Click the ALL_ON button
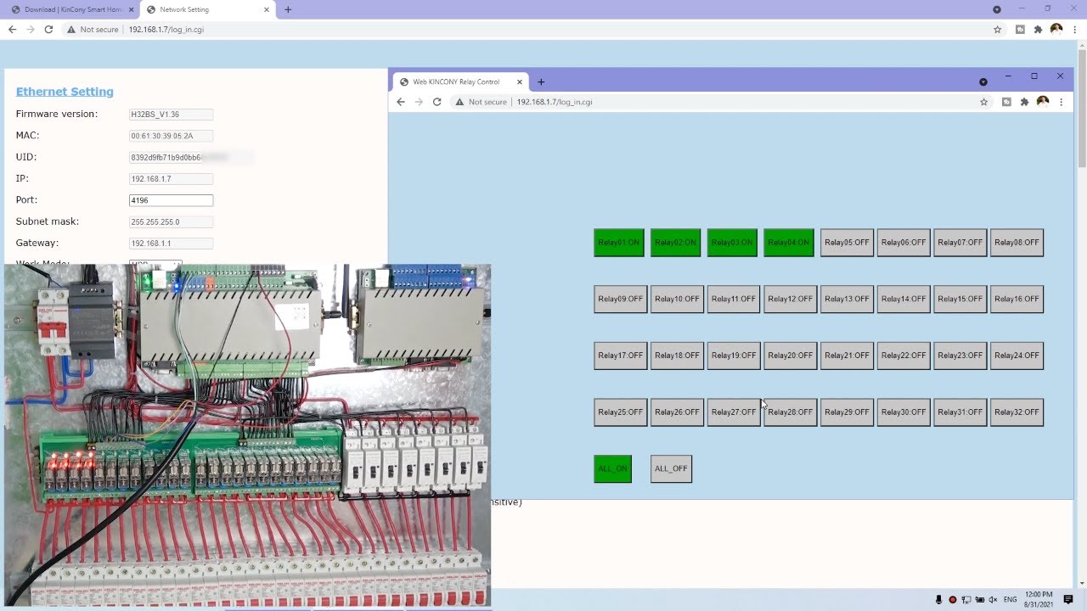Viewport: 1087px width, 611px height. pos(613,469)
